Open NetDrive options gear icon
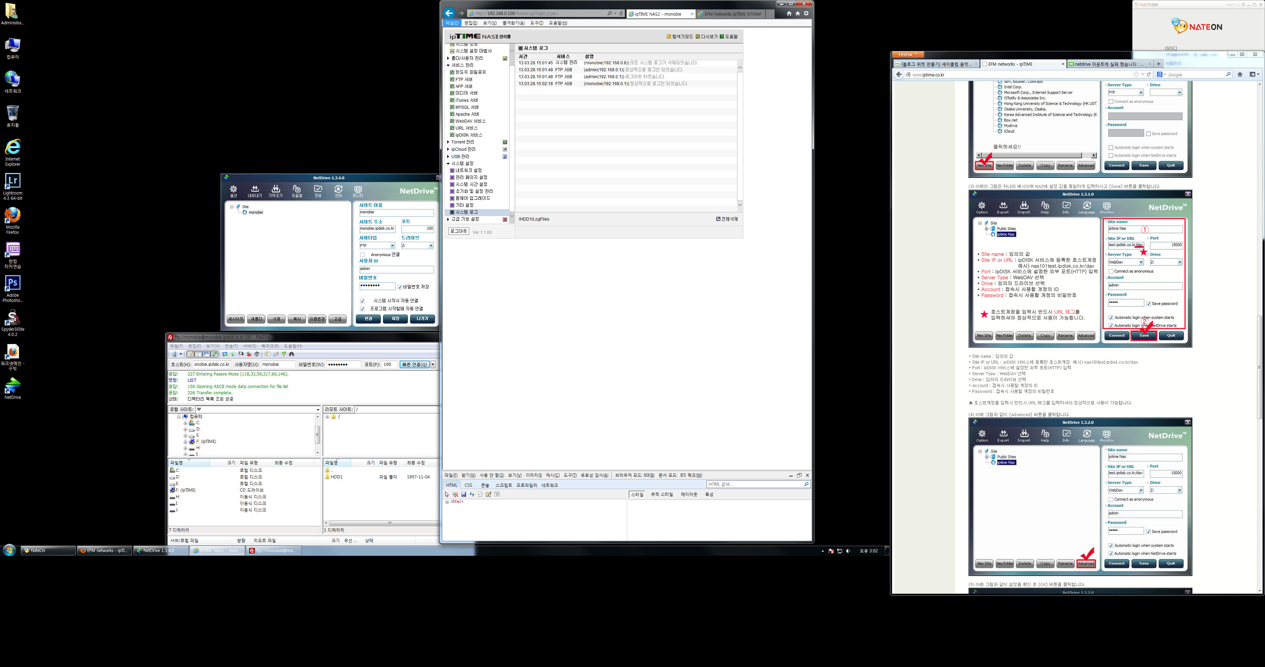This screenshot has width=1265, height=667. [x=234, y=189]
